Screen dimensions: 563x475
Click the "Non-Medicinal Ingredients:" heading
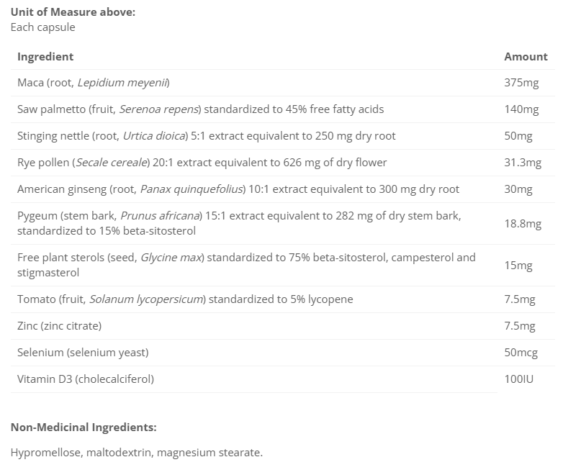84,427
